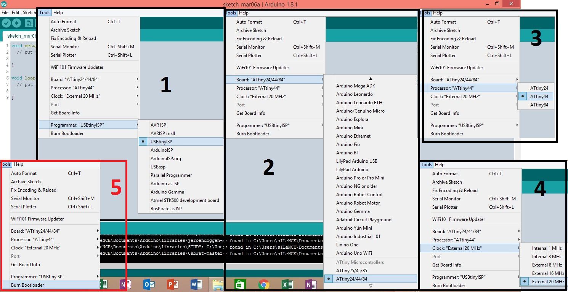Click the up arrow atop the board list
This screenshot has width=568, height=292.
coord(370,78)
